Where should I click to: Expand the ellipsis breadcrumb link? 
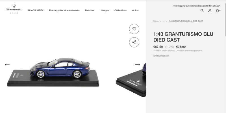(x=163, y=21)
